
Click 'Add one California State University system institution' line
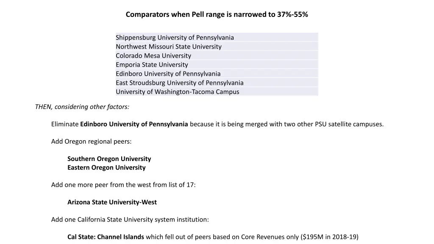coord(130,219)
